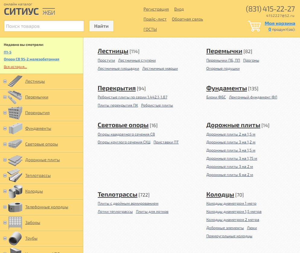This screenshot has width=300, height=253.
Task: Open Опора СВ 95-2 железобетонная link
Action: (31, 59)
